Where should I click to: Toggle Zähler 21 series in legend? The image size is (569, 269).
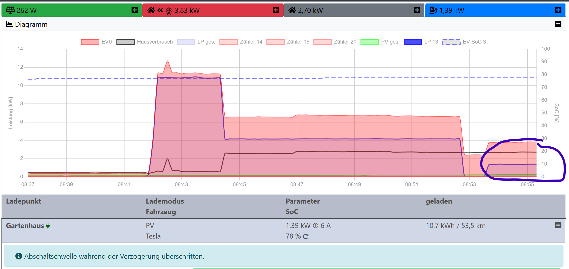pos(335,42)
